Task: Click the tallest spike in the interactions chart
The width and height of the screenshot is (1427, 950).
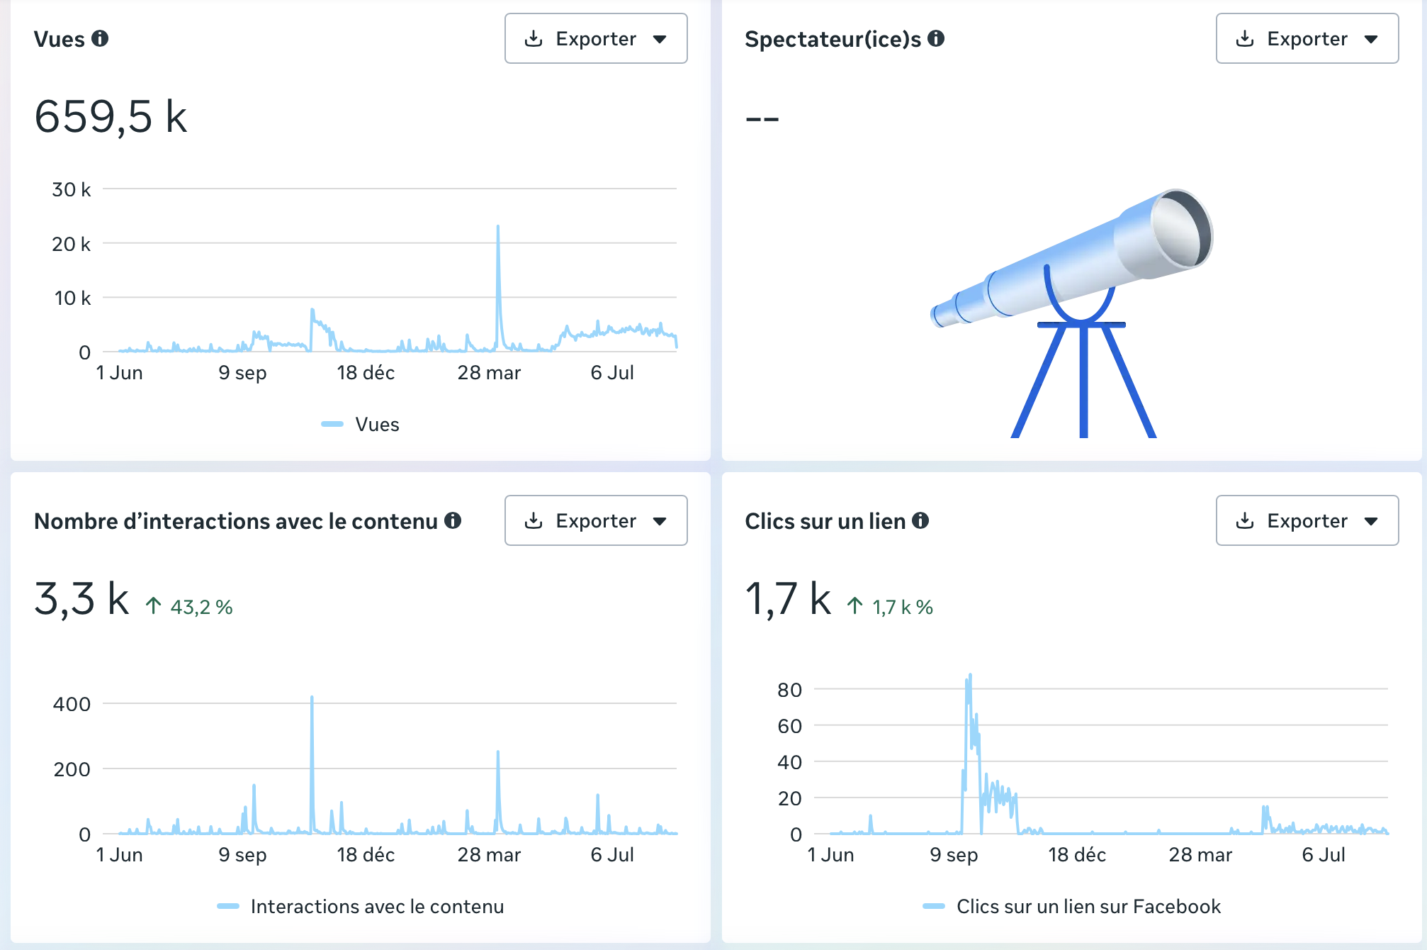Action: click(312, 699)
